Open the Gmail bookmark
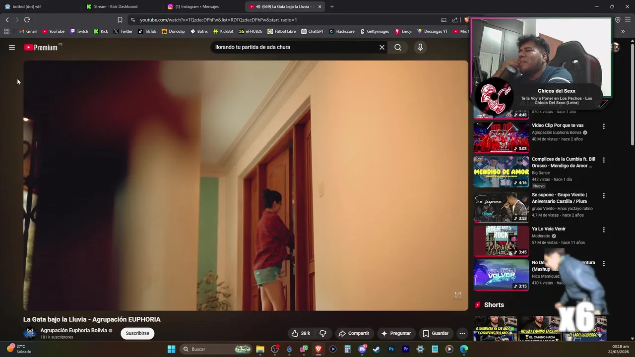This screenshot has height=357, width=635. click(28, 31)
